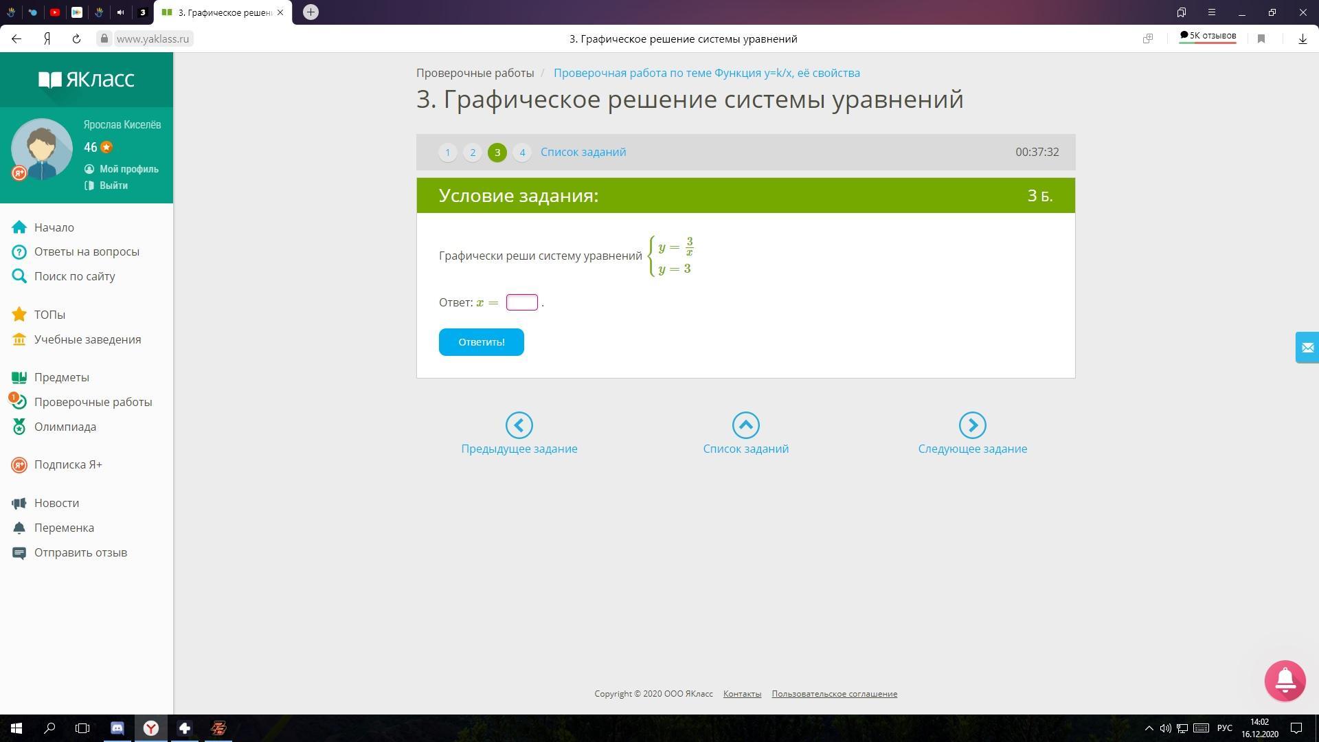Open Проверочные работы in the sidebar
The height and width of the screenshot is (742, 1319).
click(x=93, y=402)
